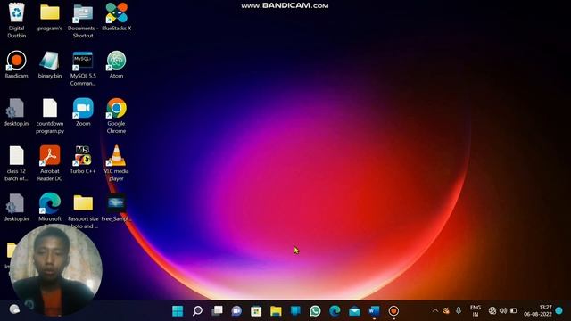This screenshot has height=321, width=571.
Task: Open the weather widget at taskbar's left
Action: (x=14, y=309)
